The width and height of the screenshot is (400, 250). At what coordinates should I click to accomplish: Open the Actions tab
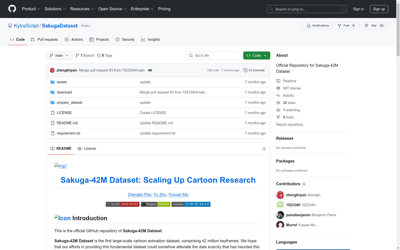click(74, 39)
